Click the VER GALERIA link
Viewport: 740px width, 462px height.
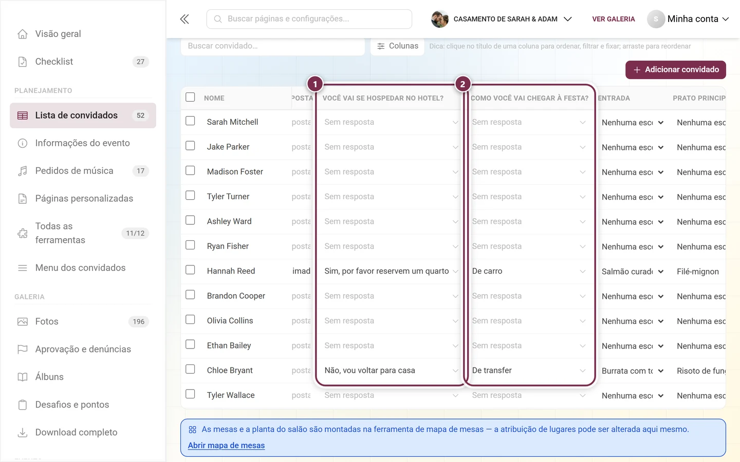tap(614, 19)
